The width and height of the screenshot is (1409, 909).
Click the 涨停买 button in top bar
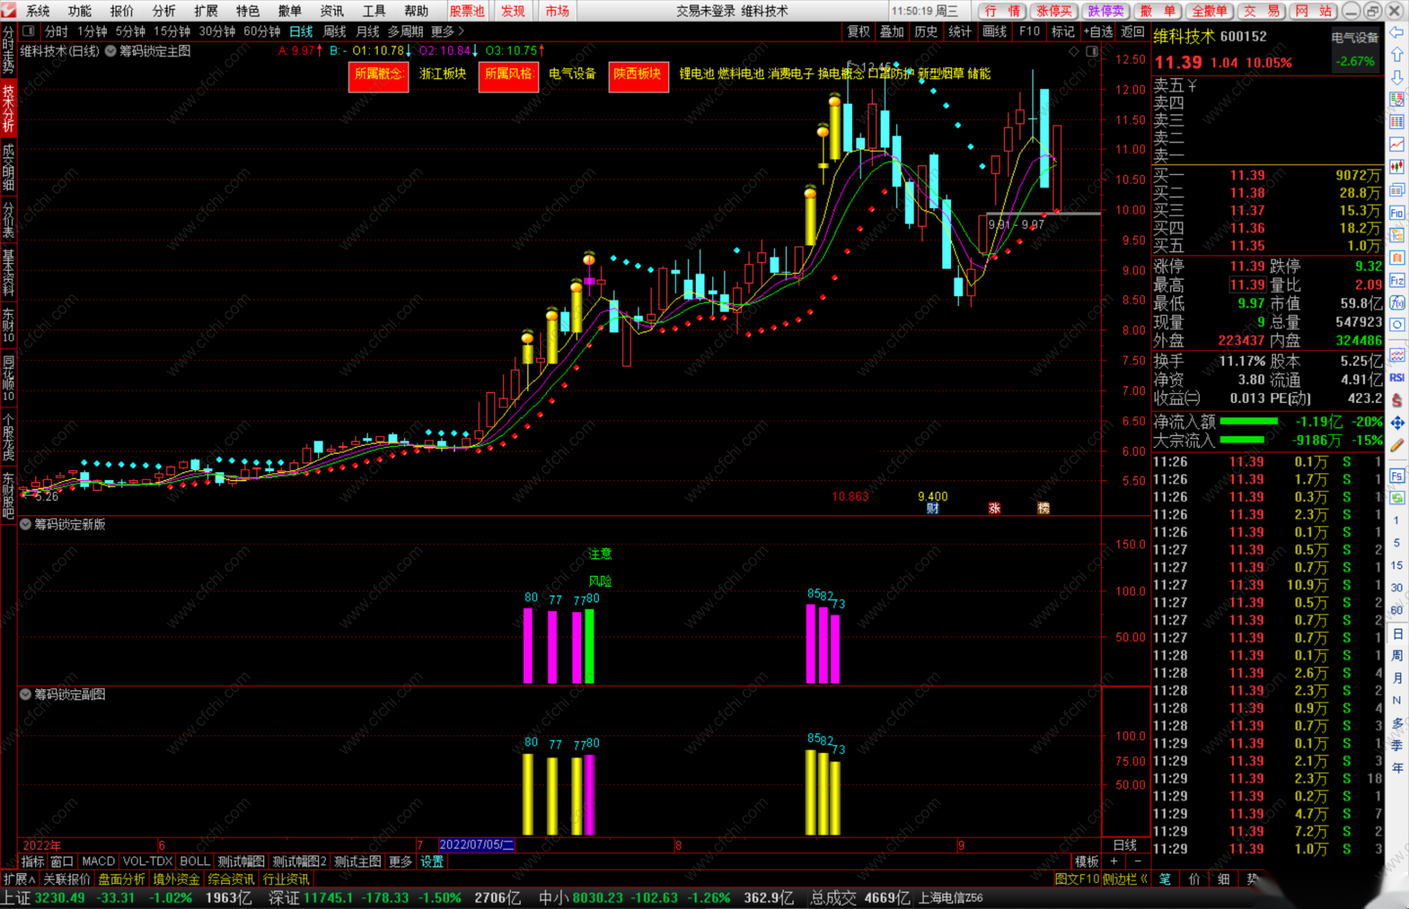(x=1054, y=11)
